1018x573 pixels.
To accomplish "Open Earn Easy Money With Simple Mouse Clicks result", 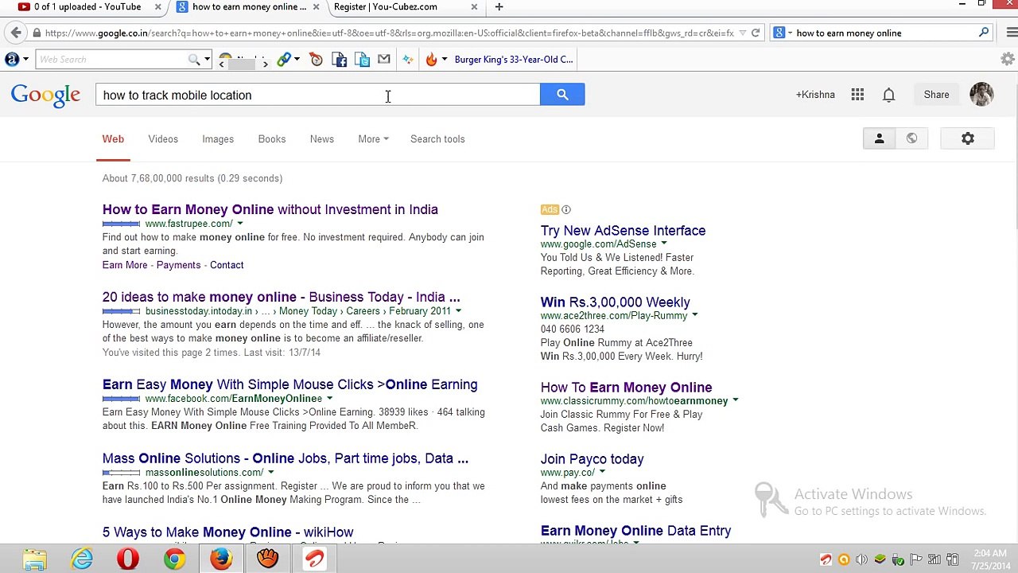I will coord(290,384).
